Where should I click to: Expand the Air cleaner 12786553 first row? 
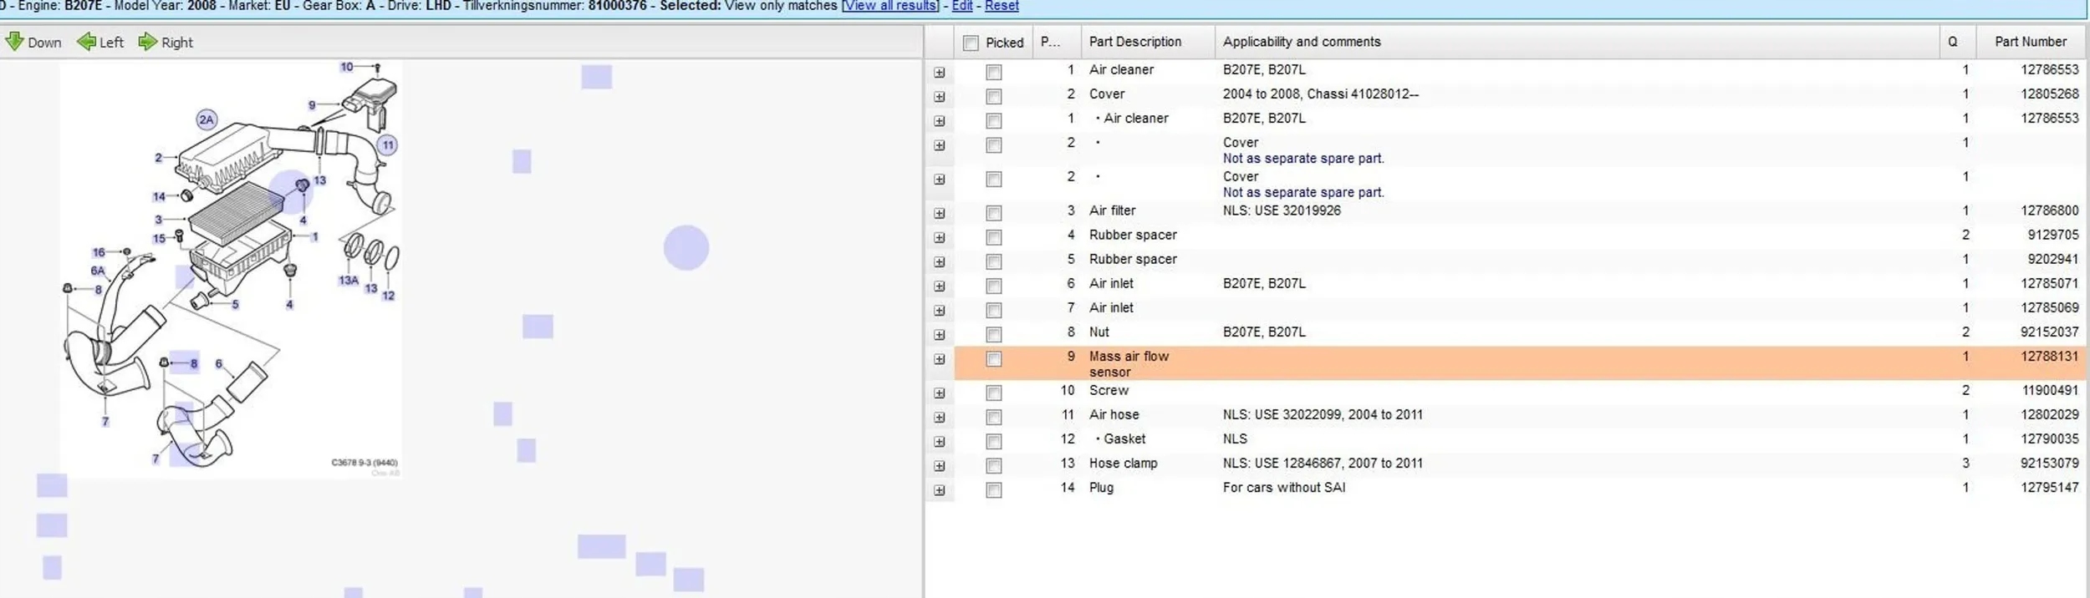(x=939, y=73)
